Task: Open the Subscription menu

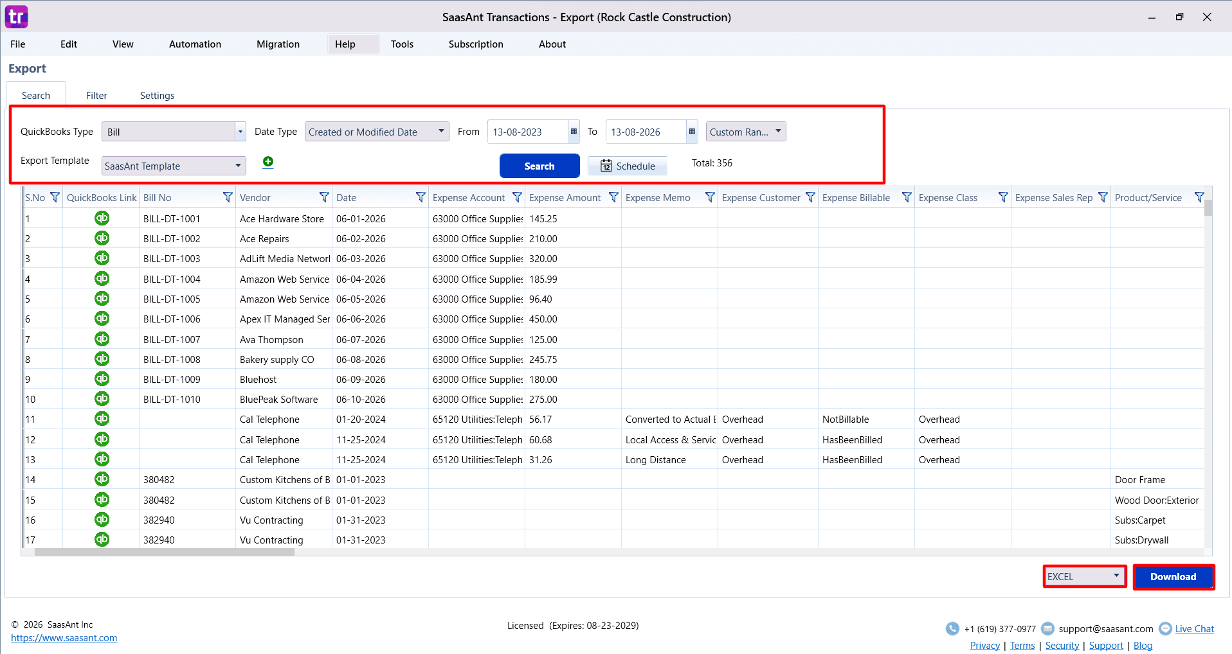Action: click(476, 44)
